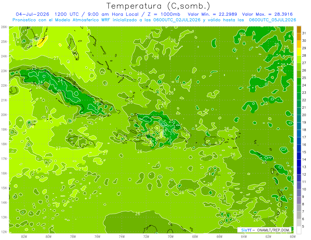Select the gray swatch between 6 and 7
The width and height of the screenshot is (311, 240).
click(x=299, y=215)
